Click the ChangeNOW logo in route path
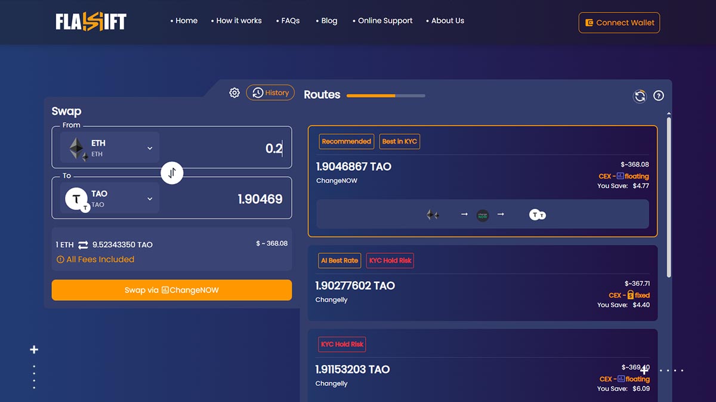716x402 pixels. 483,214
